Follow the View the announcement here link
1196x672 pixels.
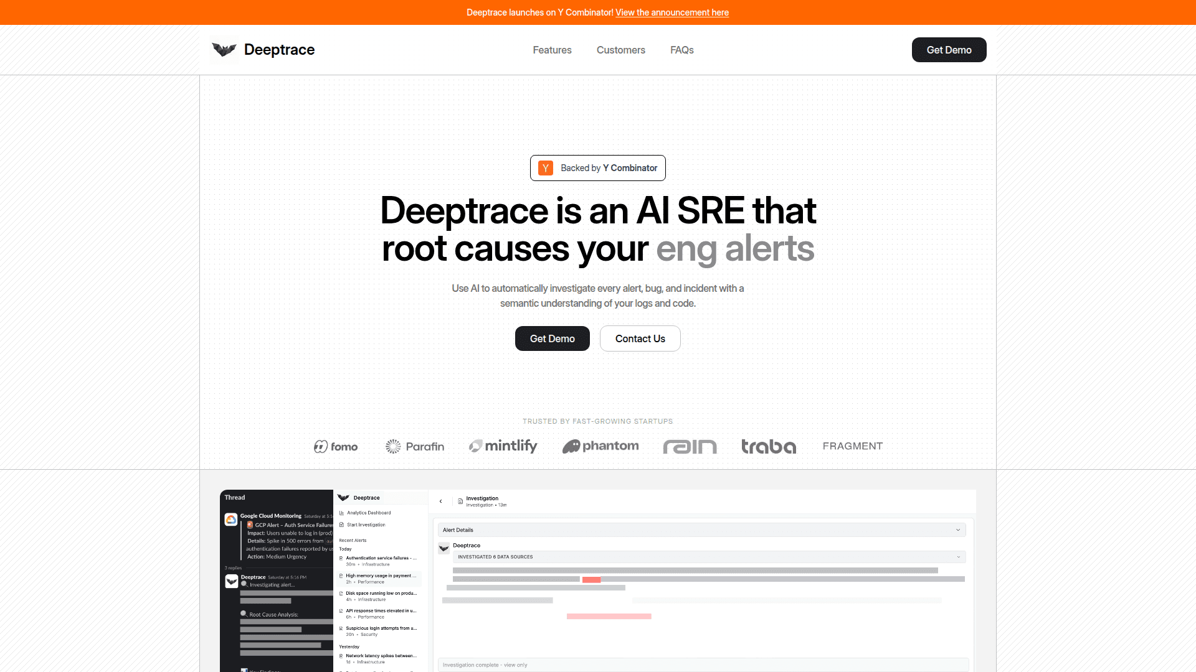(x=672, y=12)
